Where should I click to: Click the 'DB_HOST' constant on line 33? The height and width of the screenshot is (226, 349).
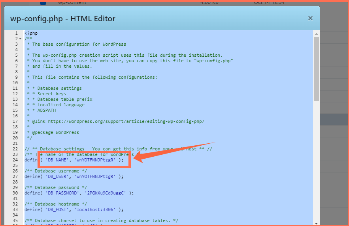(x=57, y=209)
